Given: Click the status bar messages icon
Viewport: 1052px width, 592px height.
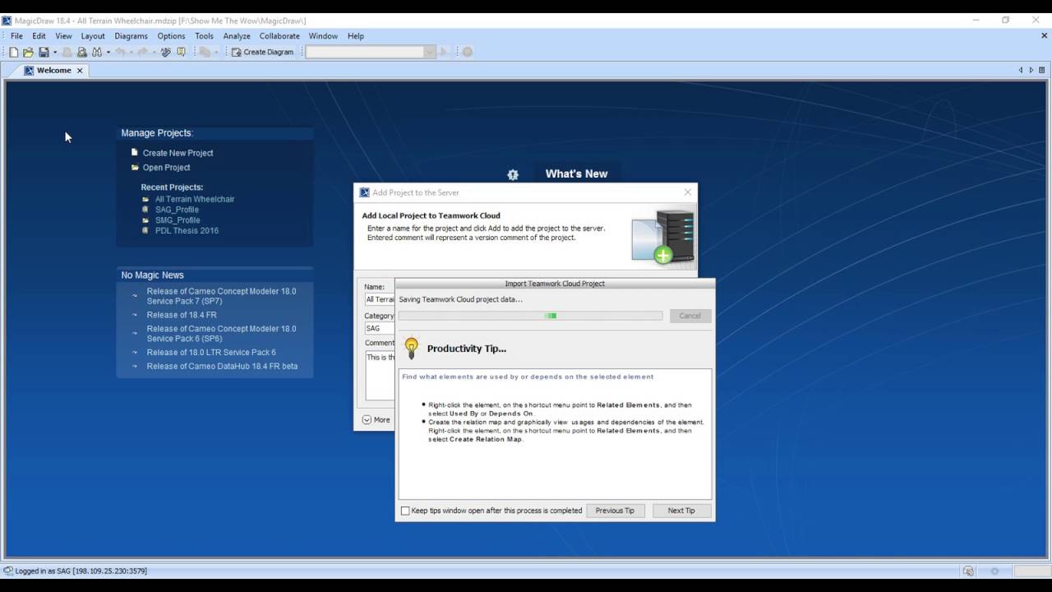Looking at the screenshot, I should (x=968, y=571).
